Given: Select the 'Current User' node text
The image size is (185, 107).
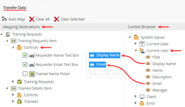Looking at the screenshot, I should [x=157, y=51].
